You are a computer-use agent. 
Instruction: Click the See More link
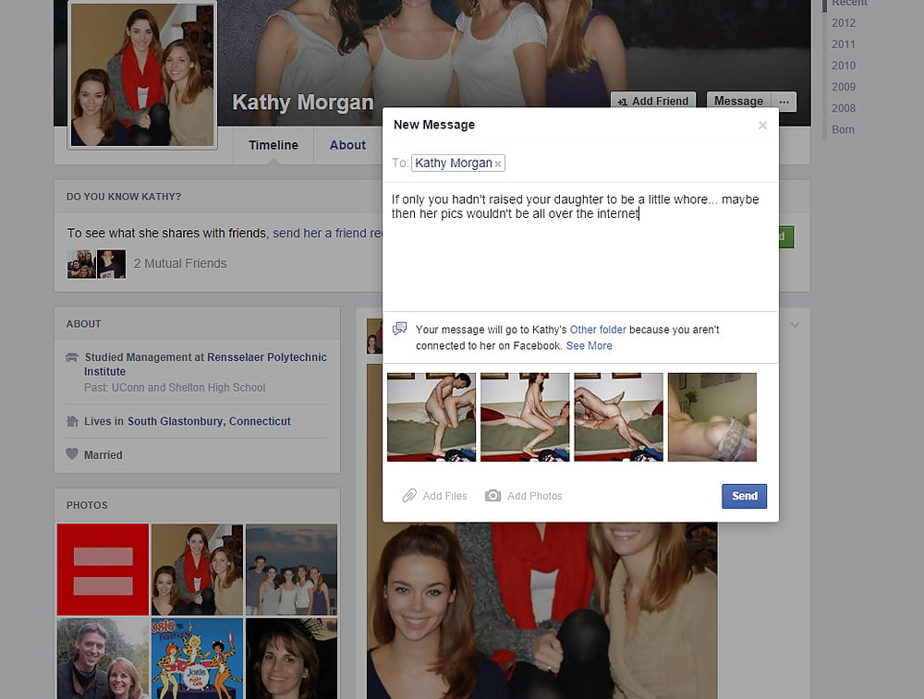(x=589, y=345)
